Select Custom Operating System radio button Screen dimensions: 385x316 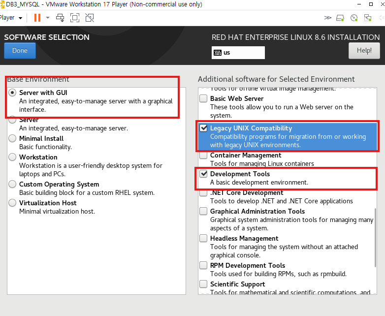12,184
